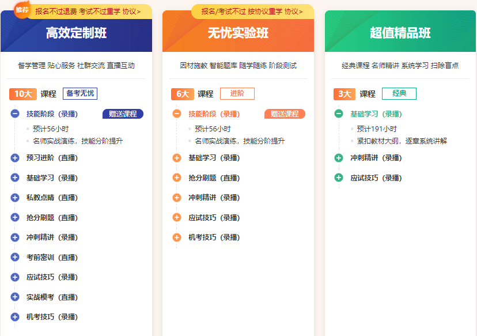477x336 pixels.
Task: Collapse 技能阶段 in 无忧实验班
Action: [177, 114]
